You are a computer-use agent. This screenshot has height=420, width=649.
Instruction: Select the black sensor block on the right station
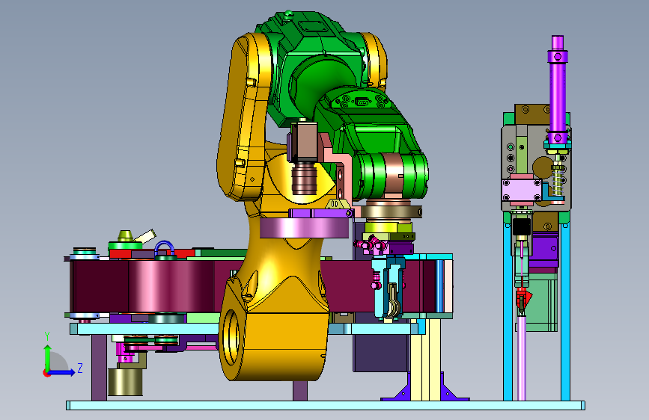[x=522, y=226]
